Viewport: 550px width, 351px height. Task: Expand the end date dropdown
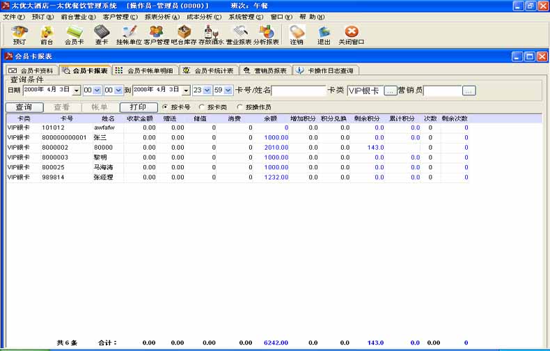point(186,91)
